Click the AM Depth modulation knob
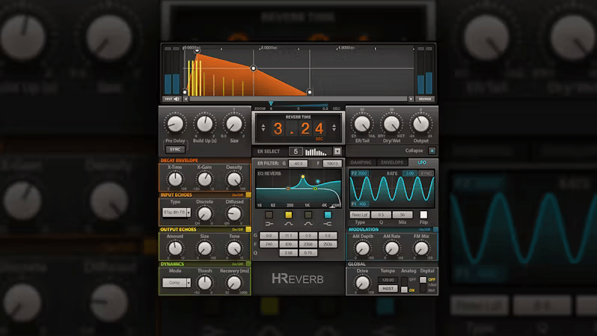The width and height of the screenshot is (597, 336). [362, 248]
